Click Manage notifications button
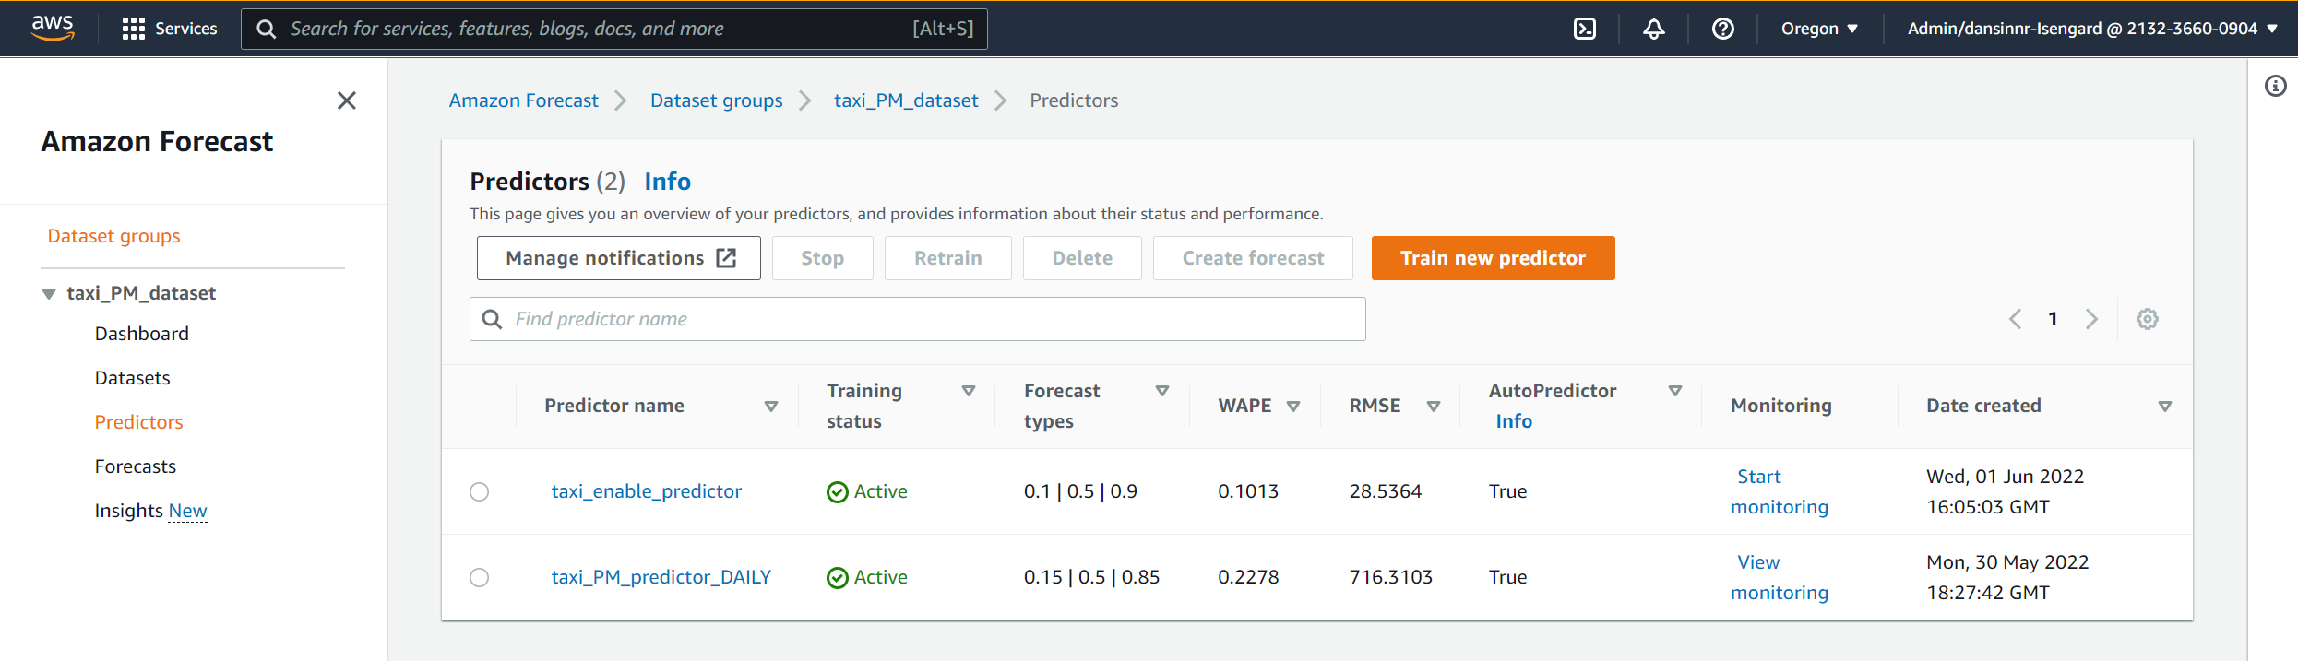 point(619,258)
